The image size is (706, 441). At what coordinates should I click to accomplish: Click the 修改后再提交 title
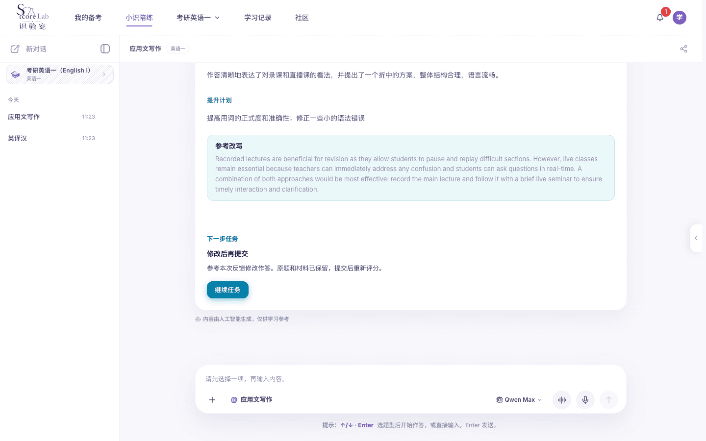(x=227, y=254)
